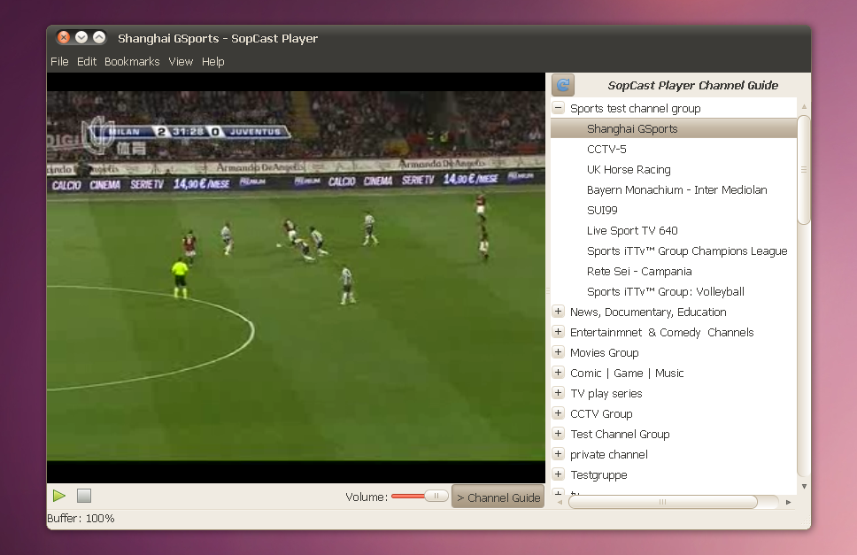This screenshot has width=857, height=555.
Task: Expand News, Documentary, Education group
Action: [558, 312]
